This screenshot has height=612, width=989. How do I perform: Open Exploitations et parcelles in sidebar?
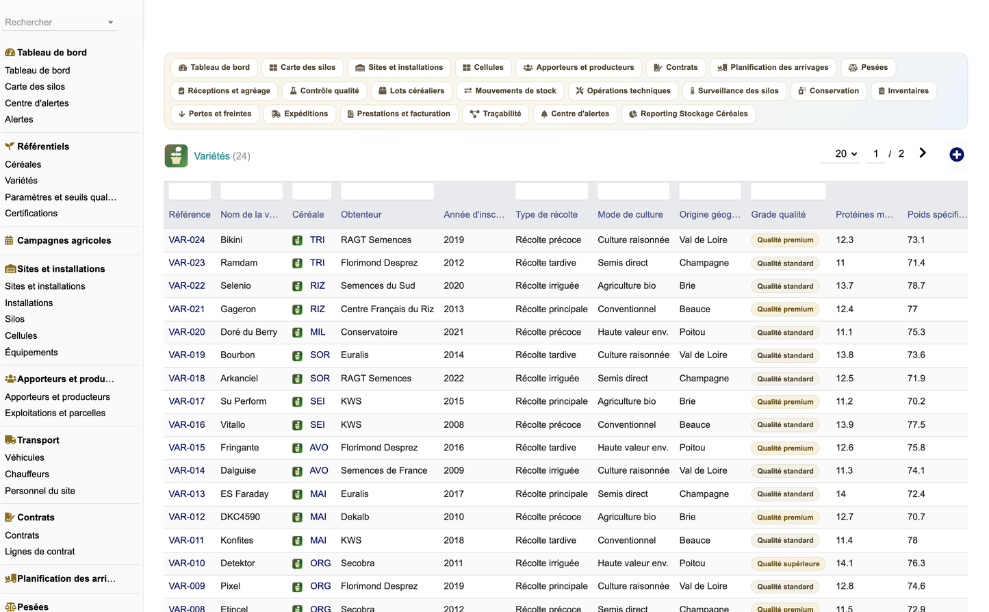55,413
